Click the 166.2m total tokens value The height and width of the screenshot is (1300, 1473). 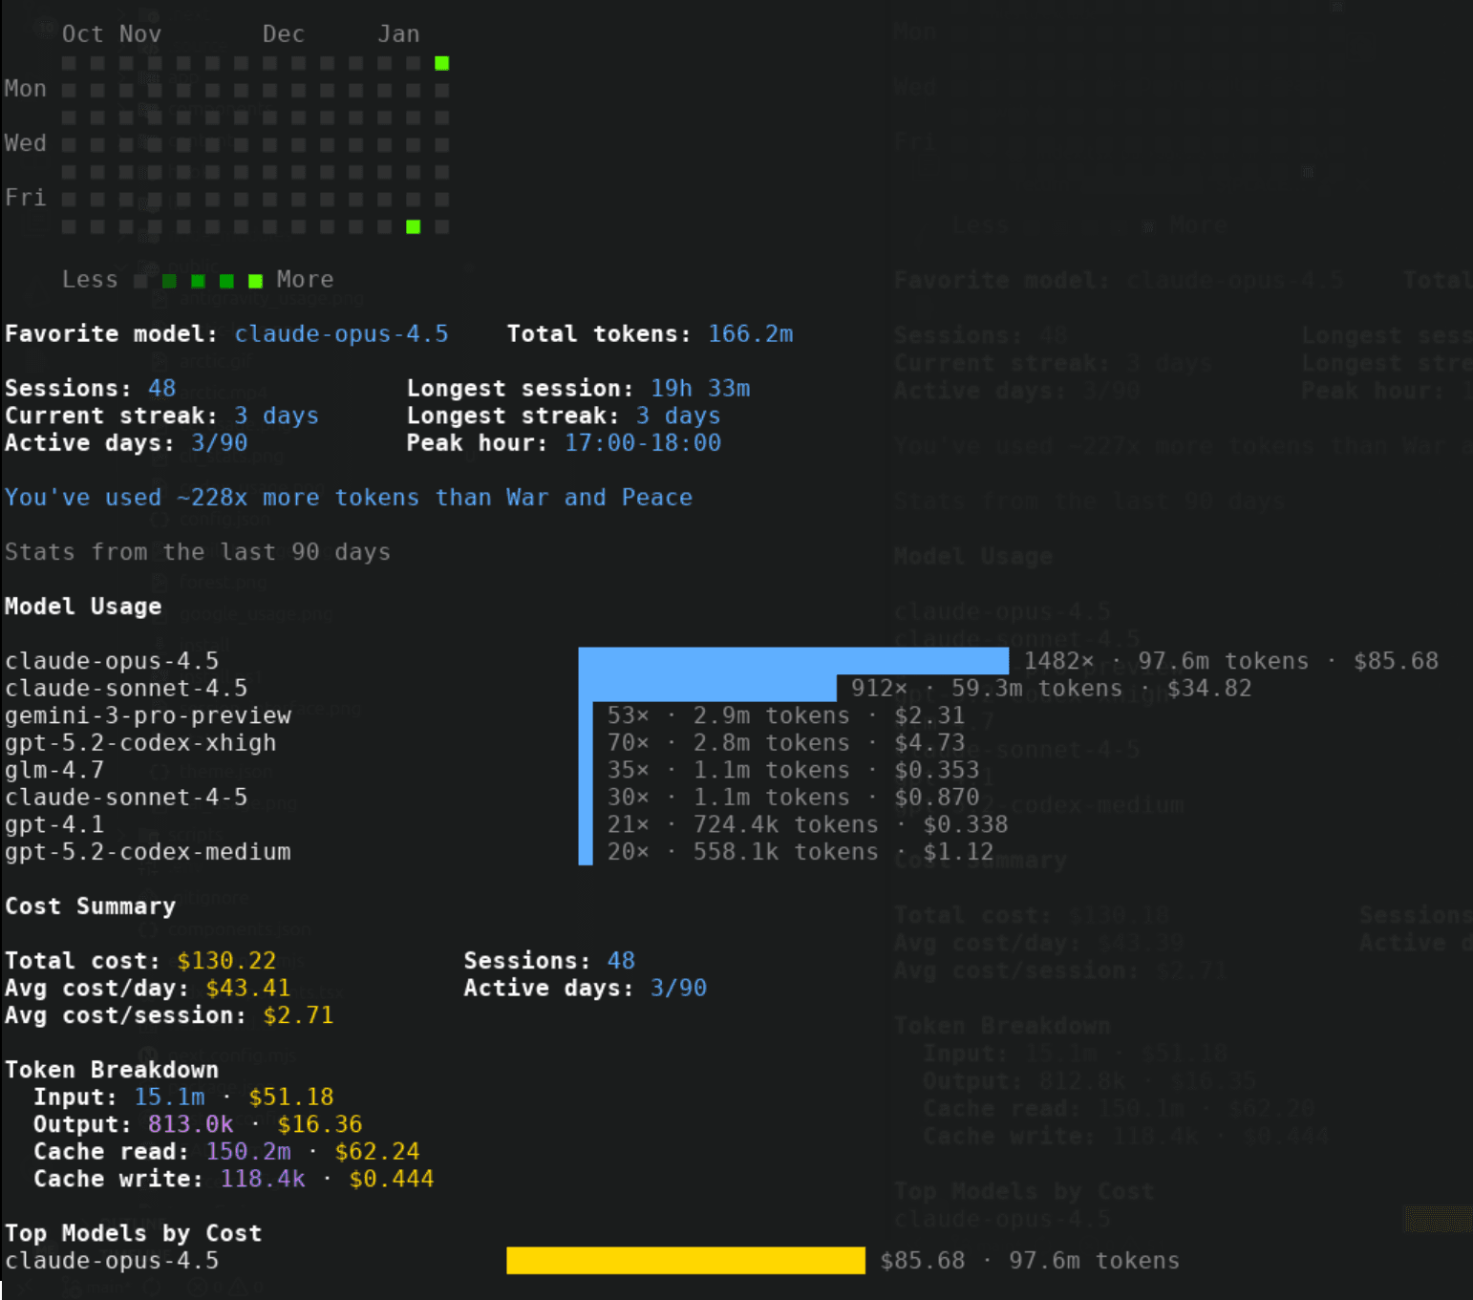tap(751, 333)
